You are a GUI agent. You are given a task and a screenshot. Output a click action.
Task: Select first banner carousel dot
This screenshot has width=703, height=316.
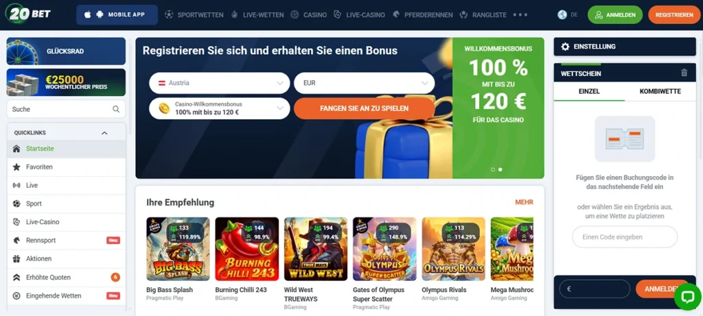[493, 169]
